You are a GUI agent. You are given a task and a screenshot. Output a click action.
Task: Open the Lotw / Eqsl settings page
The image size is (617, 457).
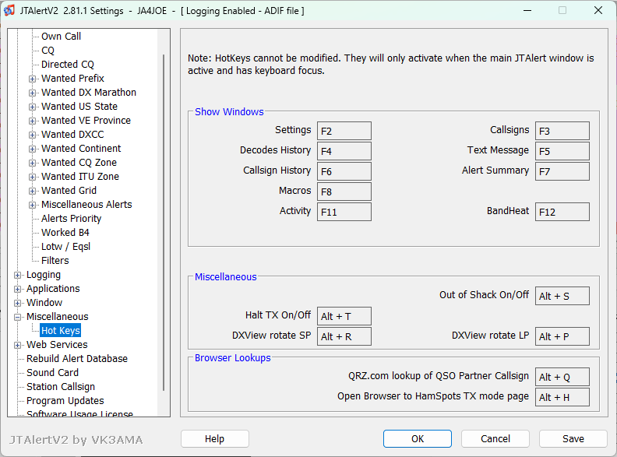point(65,247)
